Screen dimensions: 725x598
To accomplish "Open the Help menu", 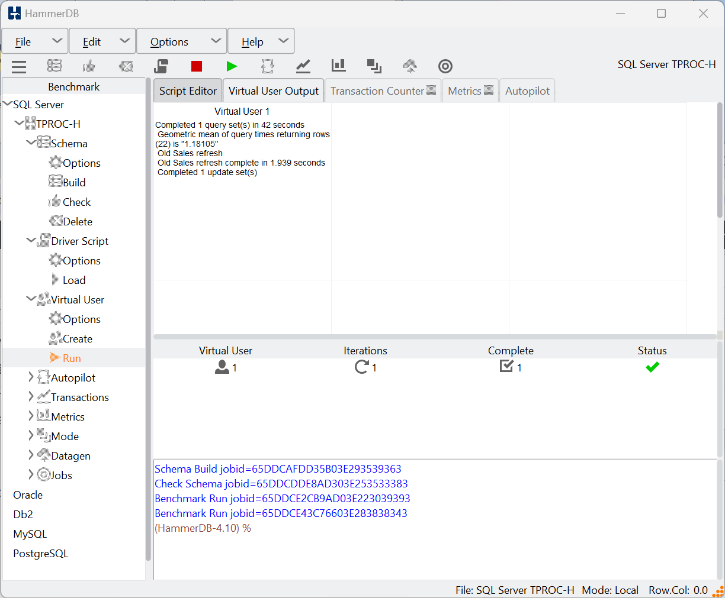I will pyautogui.click(x=261, y=41).
